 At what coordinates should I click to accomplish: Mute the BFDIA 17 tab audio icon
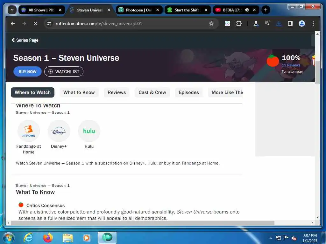tap(247, 10)
